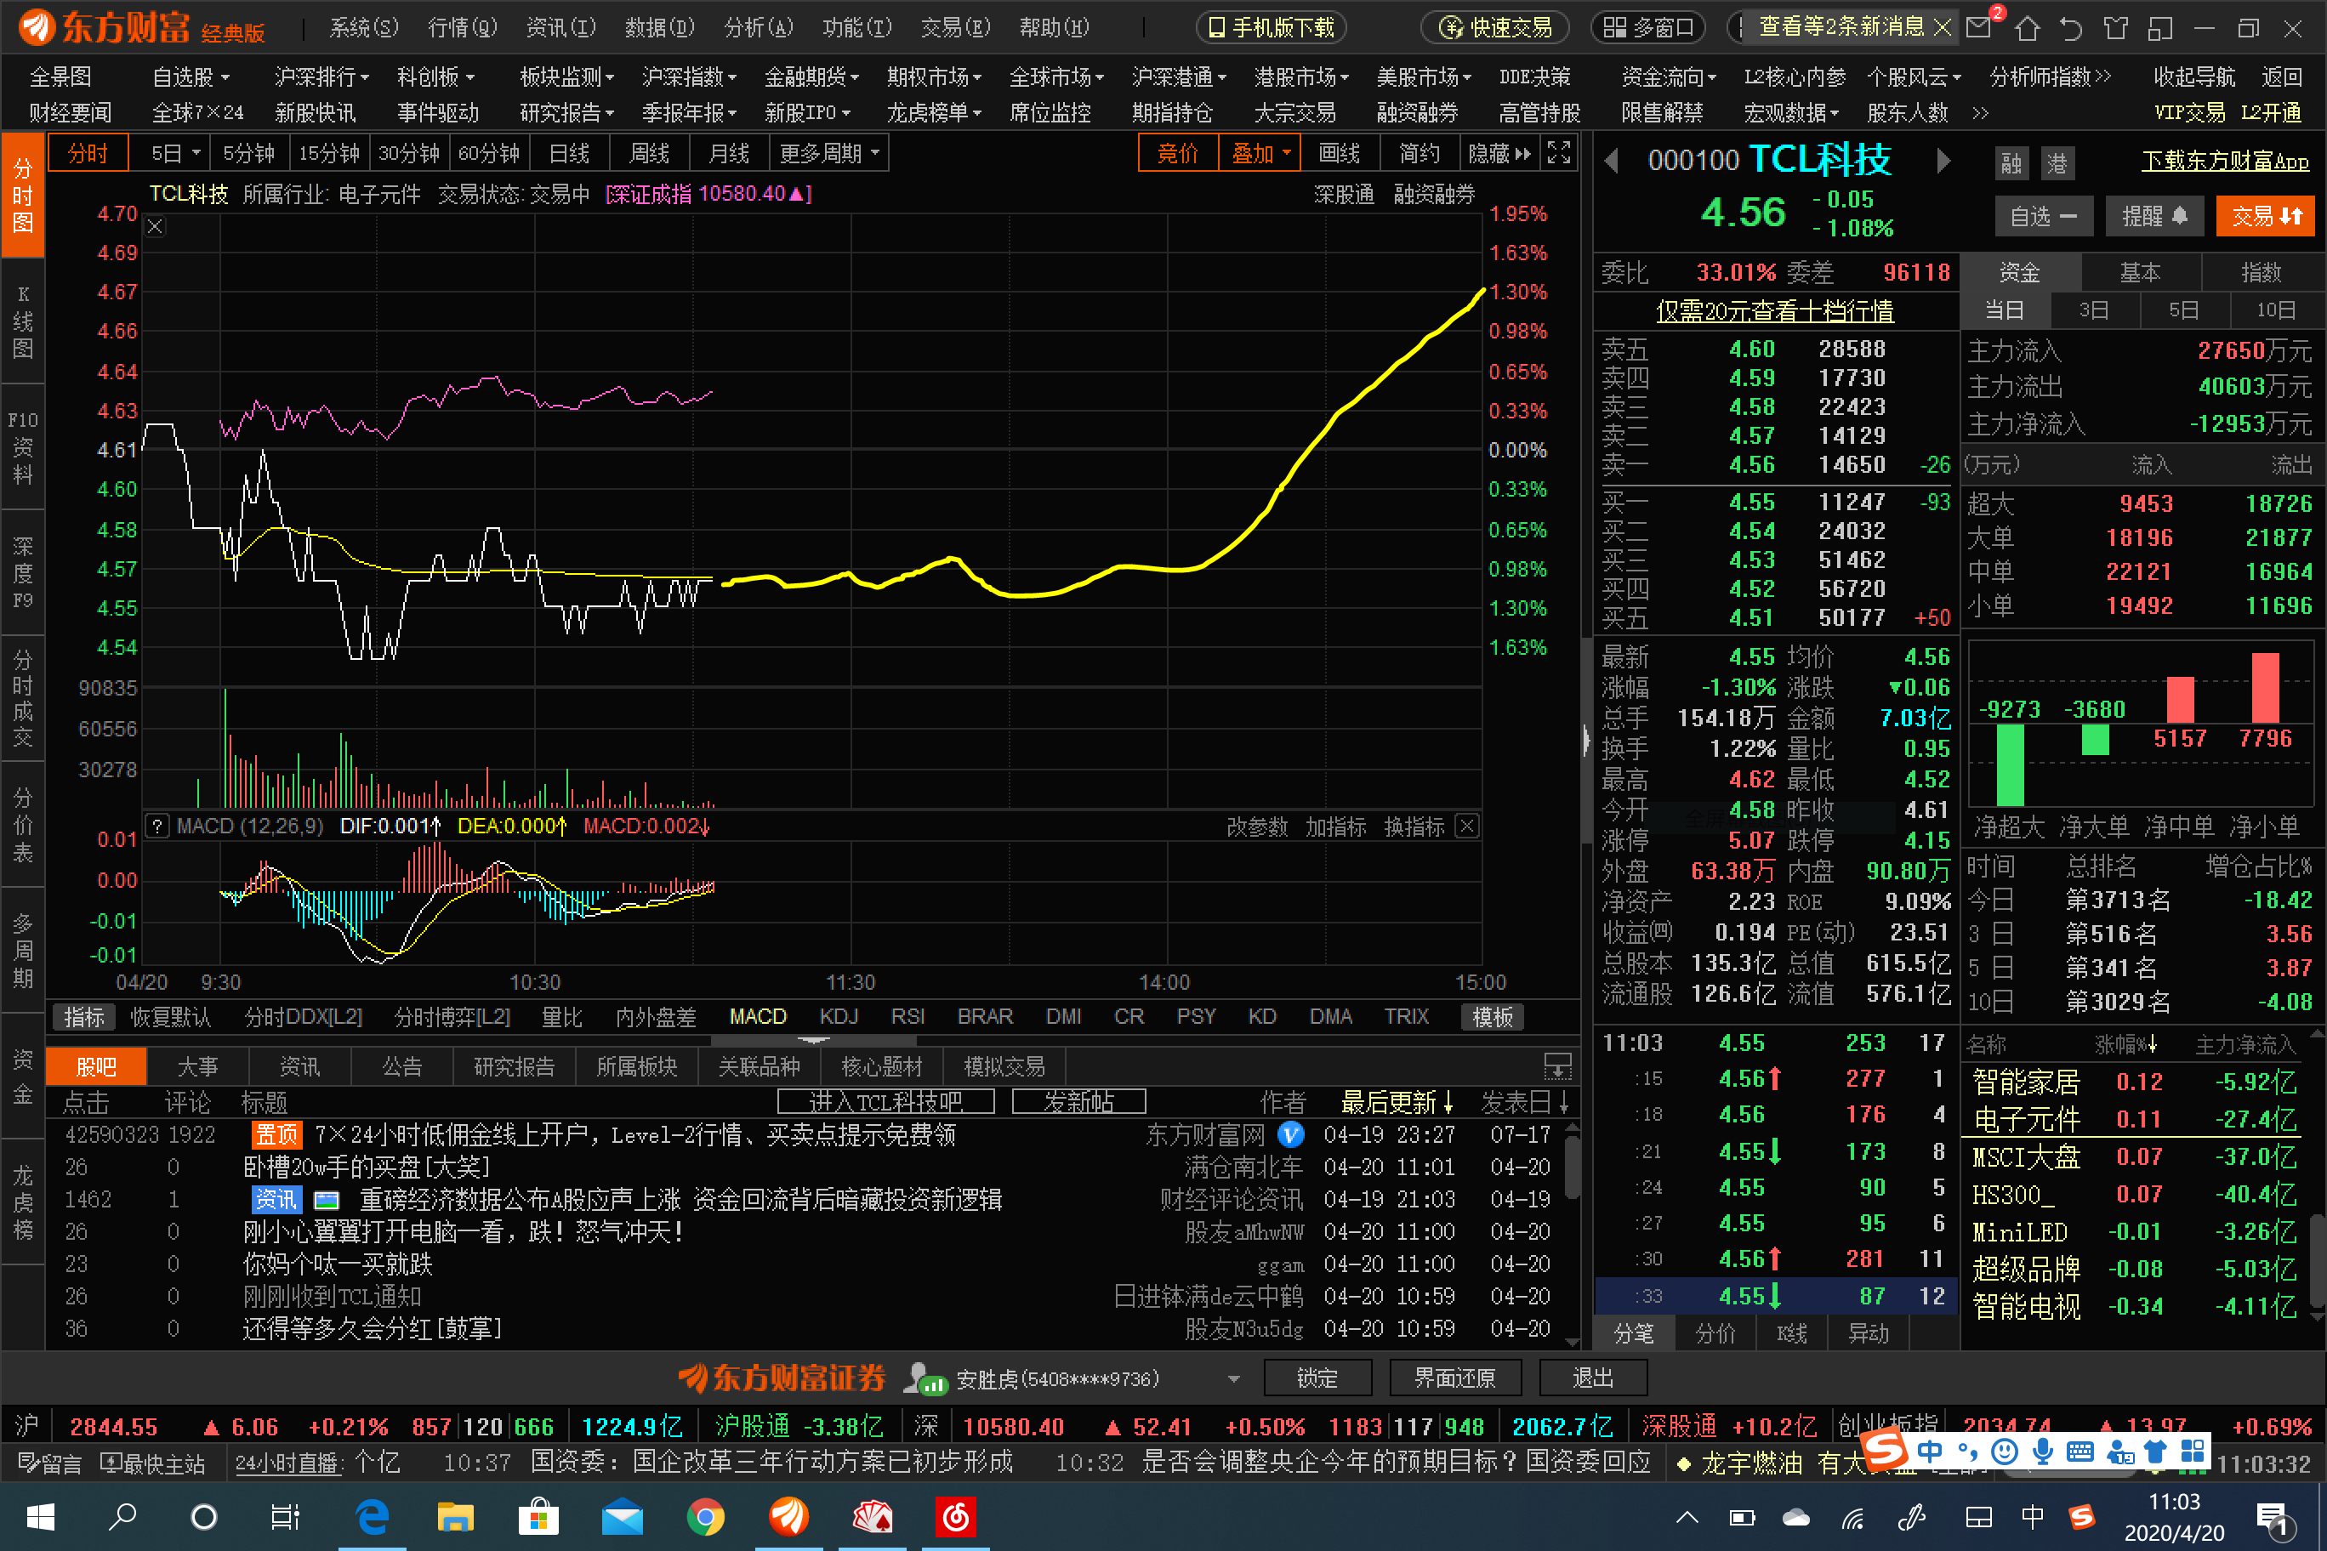Open the skin theme shirt icon

2115,28
